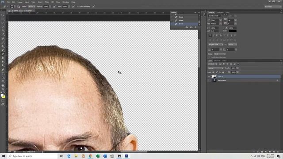Delete current state in History panel
The image size is (283, 159).
(x=195, y=27)
